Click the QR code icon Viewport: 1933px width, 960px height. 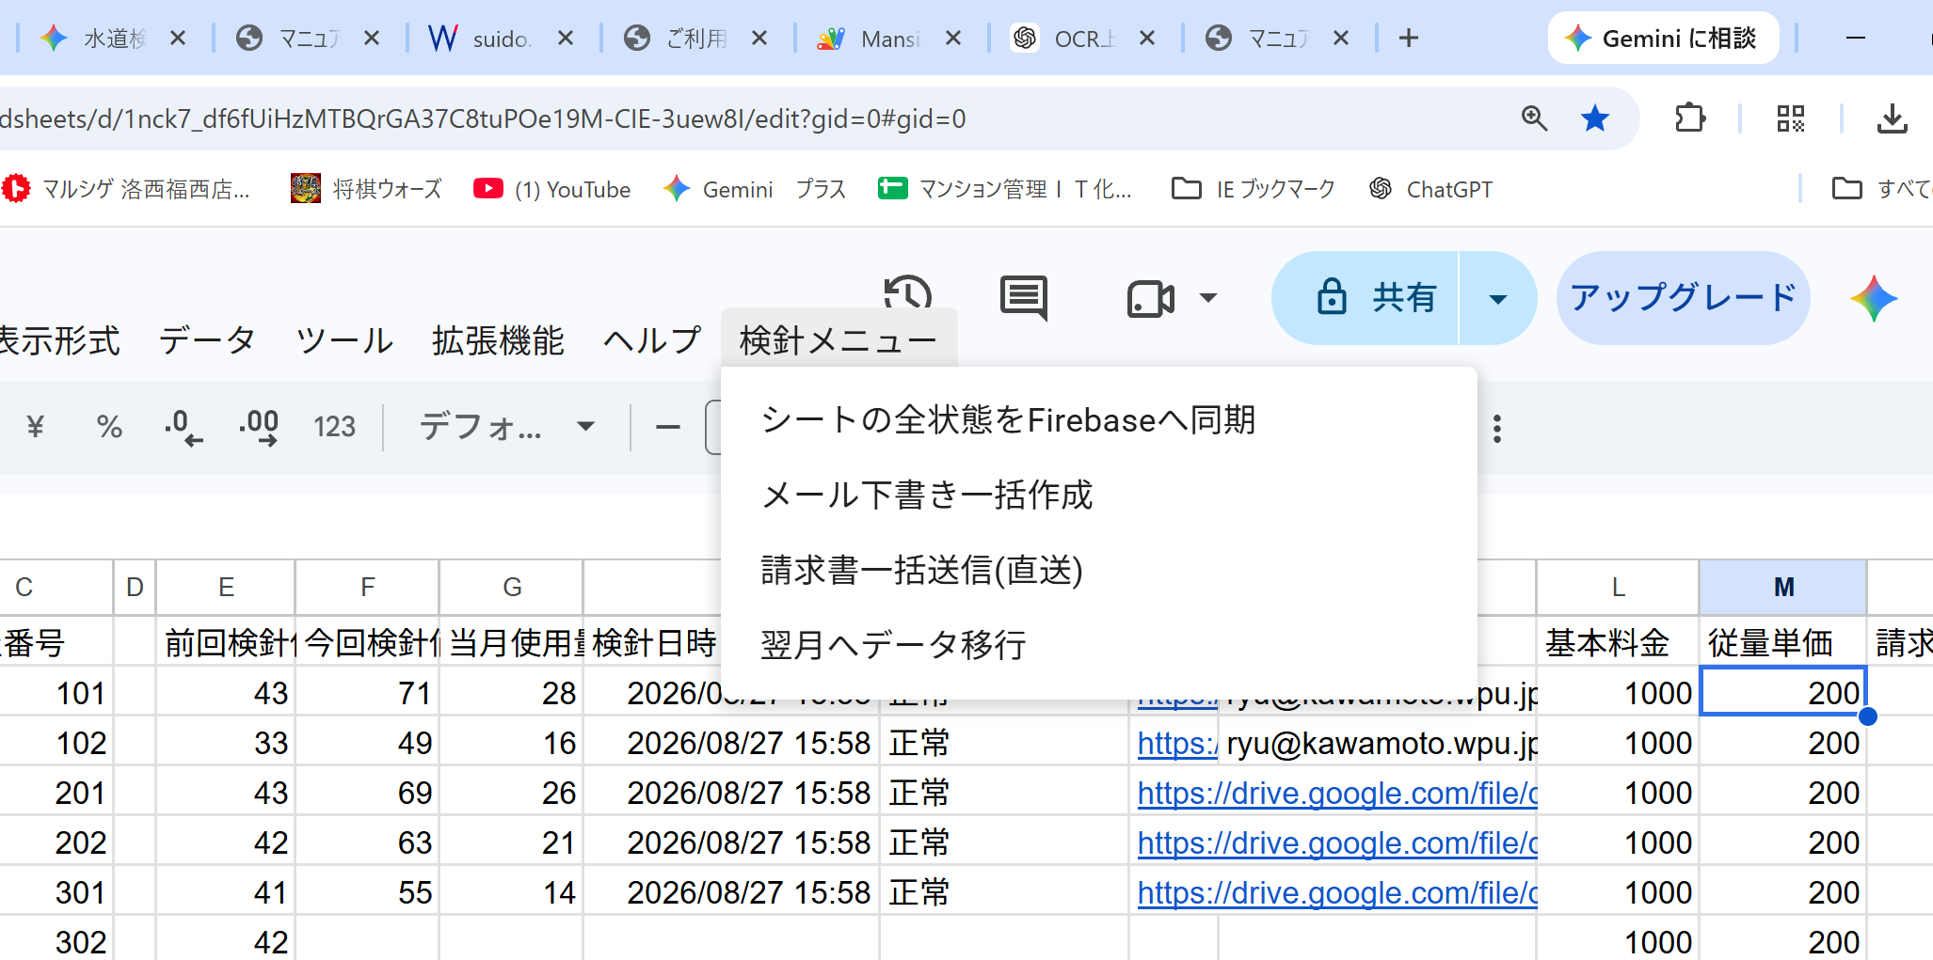[1790, 118]
